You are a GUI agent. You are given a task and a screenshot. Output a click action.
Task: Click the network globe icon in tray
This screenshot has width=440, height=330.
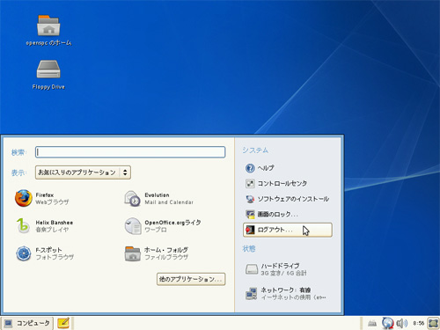click(x=388, y=323)
